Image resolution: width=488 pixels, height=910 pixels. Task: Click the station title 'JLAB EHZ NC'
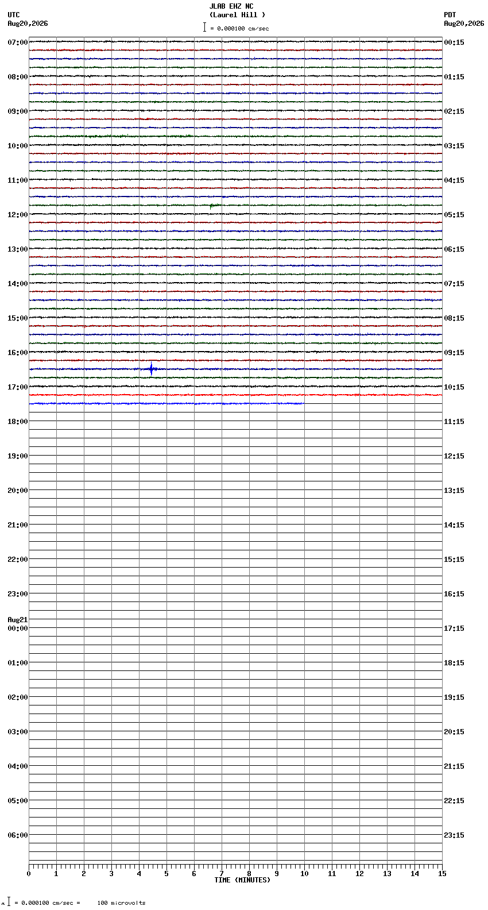point(231,6)
